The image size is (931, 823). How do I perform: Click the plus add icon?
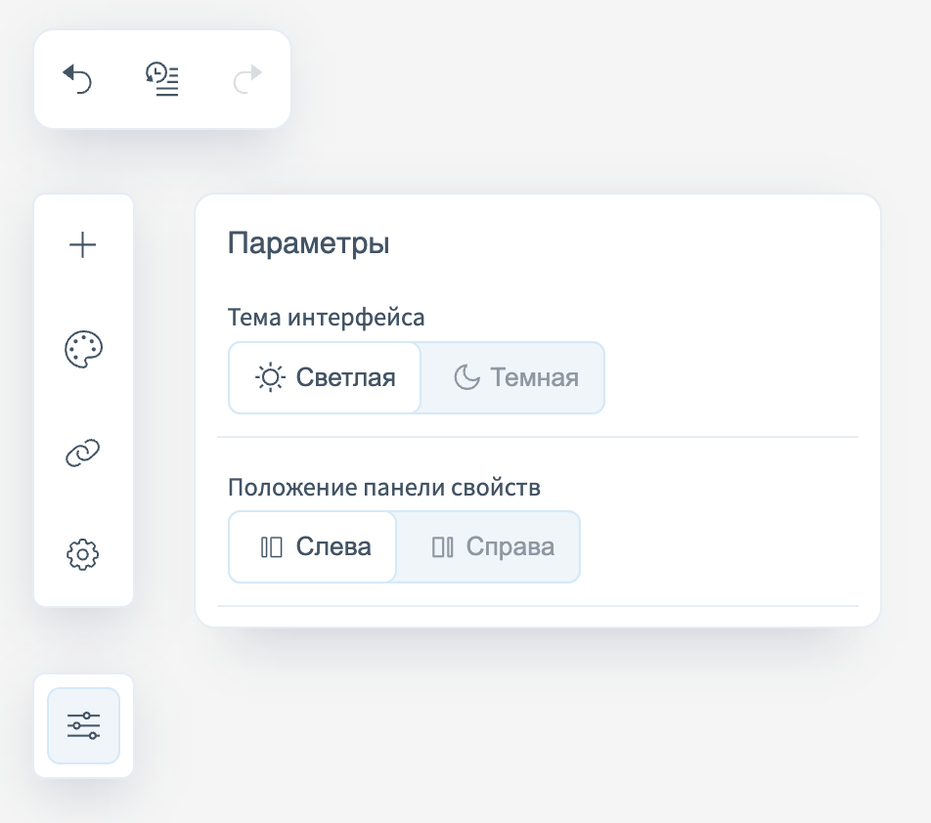(83, 244)
